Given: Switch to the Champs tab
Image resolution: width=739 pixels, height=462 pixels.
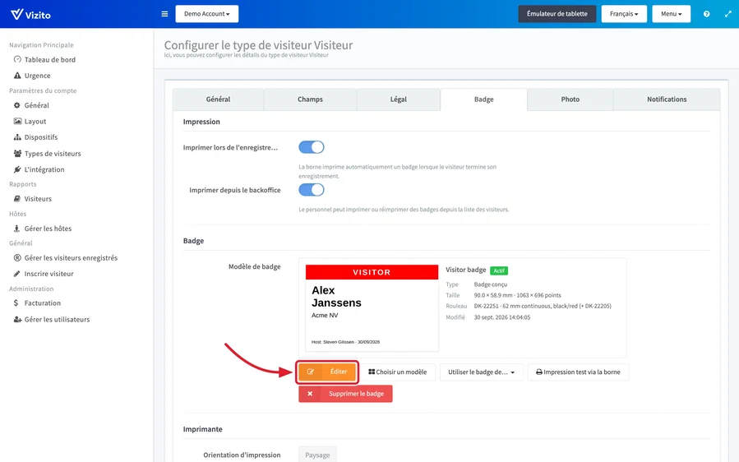Looking at the screenshot, I should pyautogui.click(x=310, y=99).
